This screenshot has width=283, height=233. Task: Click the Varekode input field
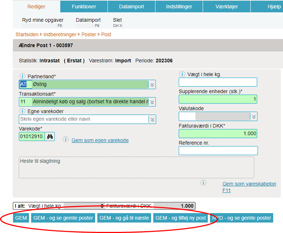pyautogui.click(x=32, y=136)
